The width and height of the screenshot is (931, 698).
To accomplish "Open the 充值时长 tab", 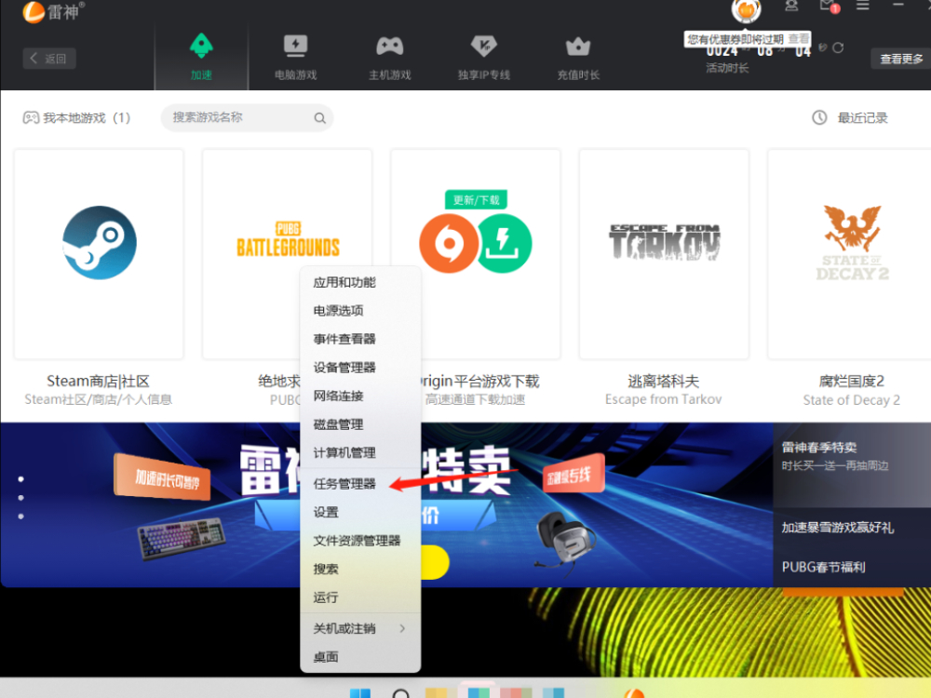I will 578,57.
